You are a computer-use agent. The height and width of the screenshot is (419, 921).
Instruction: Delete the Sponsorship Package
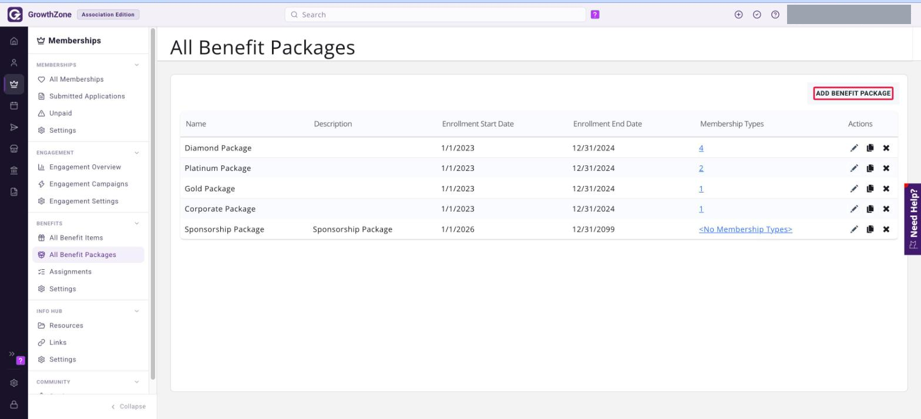pos(886,229)
